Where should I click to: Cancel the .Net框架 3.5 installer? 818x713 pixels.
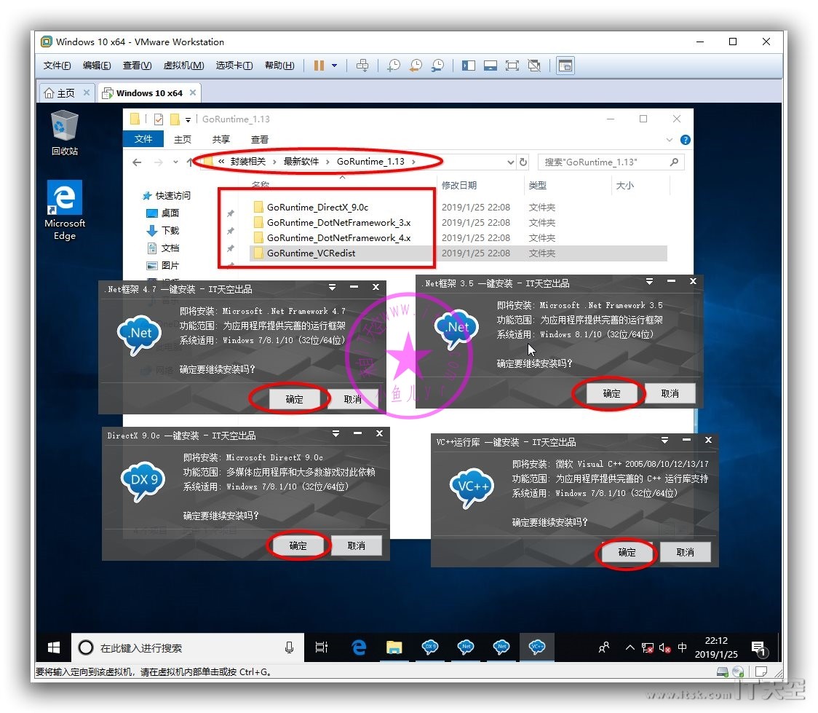tap(670, 393)
